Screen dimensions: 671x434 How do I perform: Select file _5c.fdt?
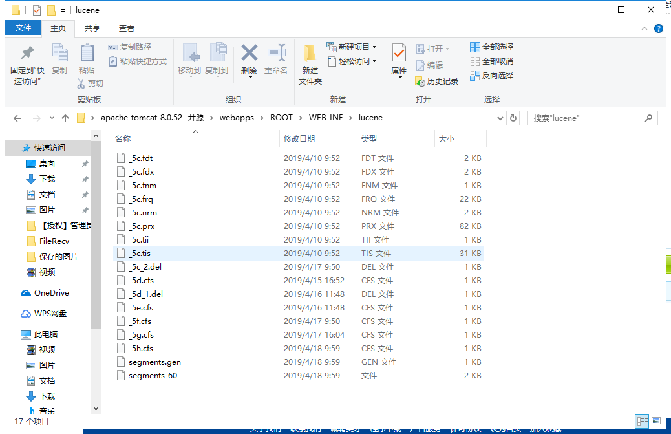(x=299, y=158)
